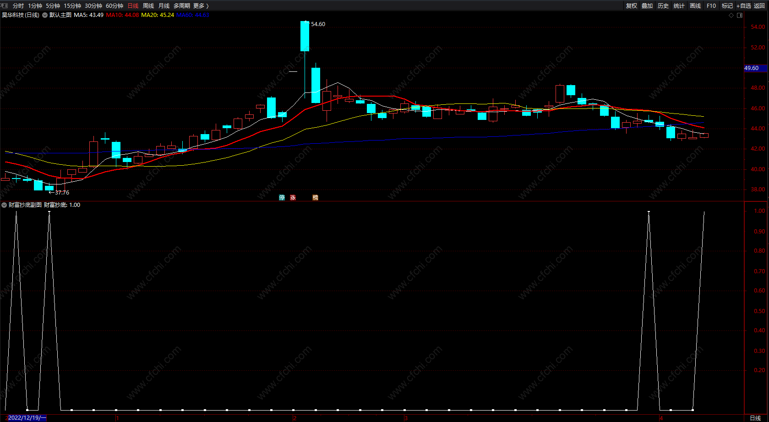769x422 pixels.
Task: Switch to the 30分钟 period tab
Action: [x=93, y=5]
